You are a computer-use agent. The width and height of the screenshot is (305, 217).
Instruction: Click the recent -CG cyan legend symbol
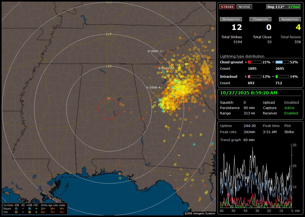pyautogui.click(x=16, y=208)
